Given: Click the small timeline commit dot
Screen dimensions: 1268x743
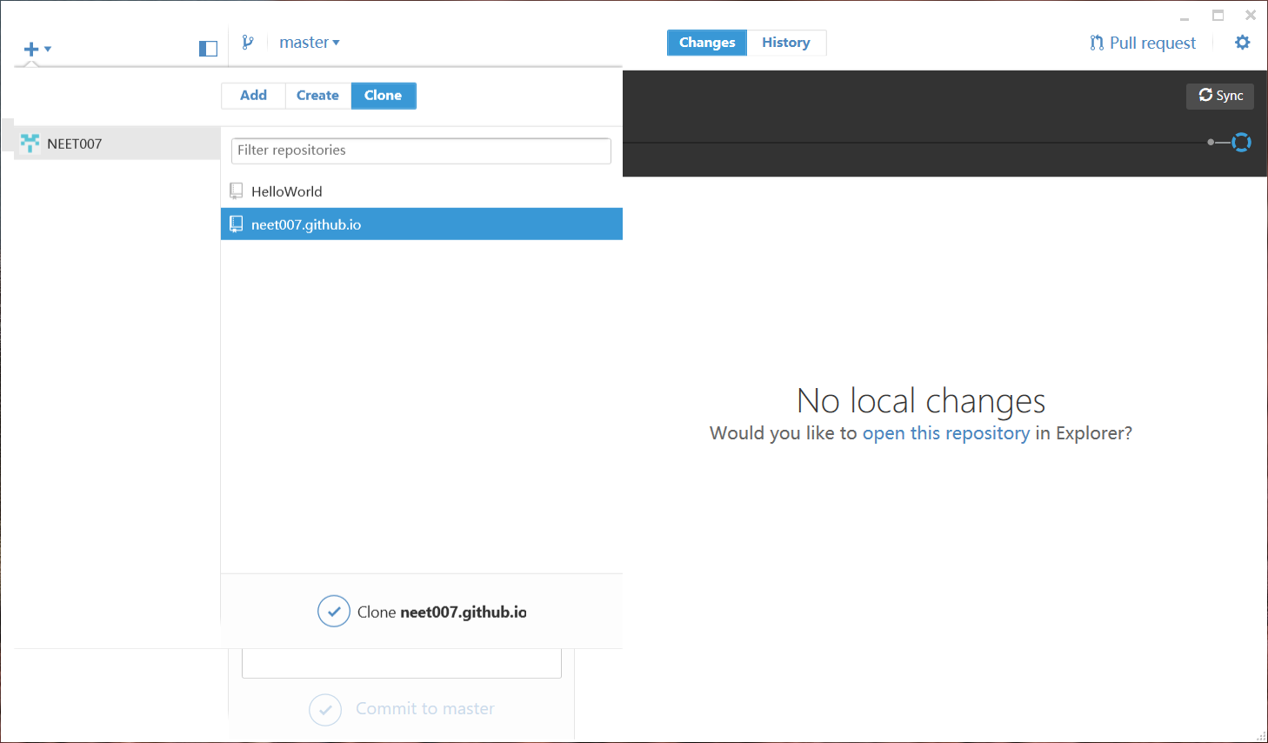Looking at the screenshot, I should (x=1211, y=142).
